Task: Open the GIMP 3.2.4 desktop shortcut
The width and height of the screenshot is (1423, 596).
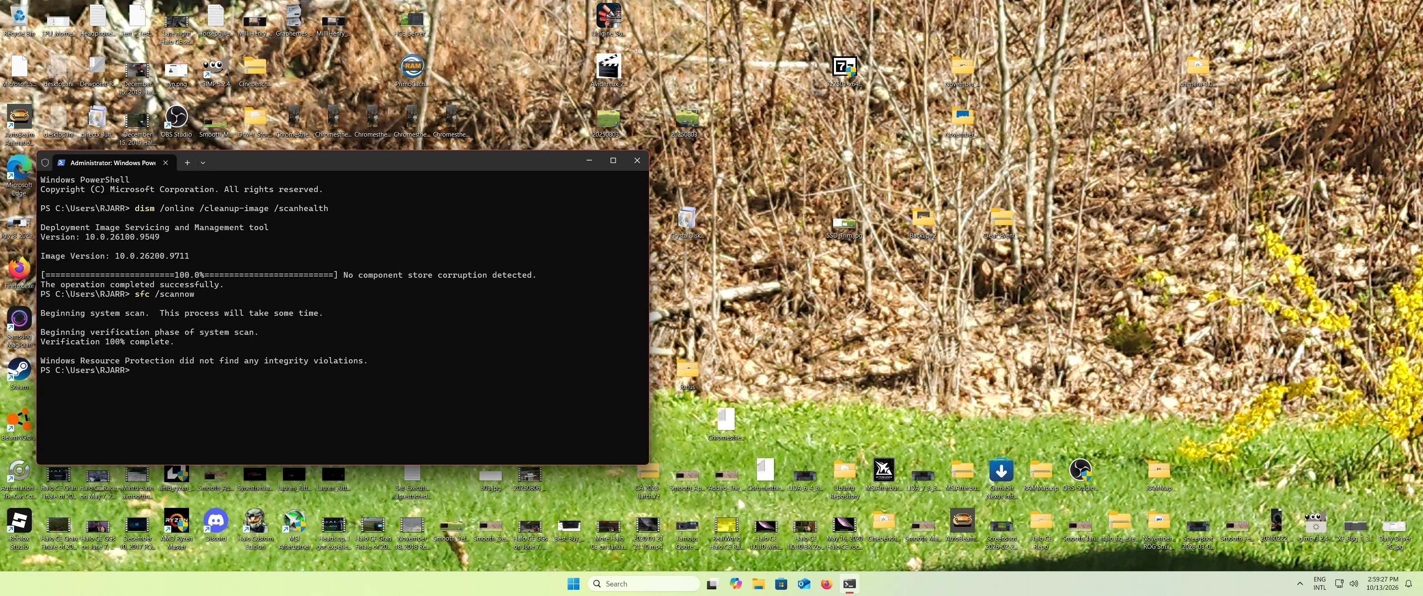Action: [216, 71]
